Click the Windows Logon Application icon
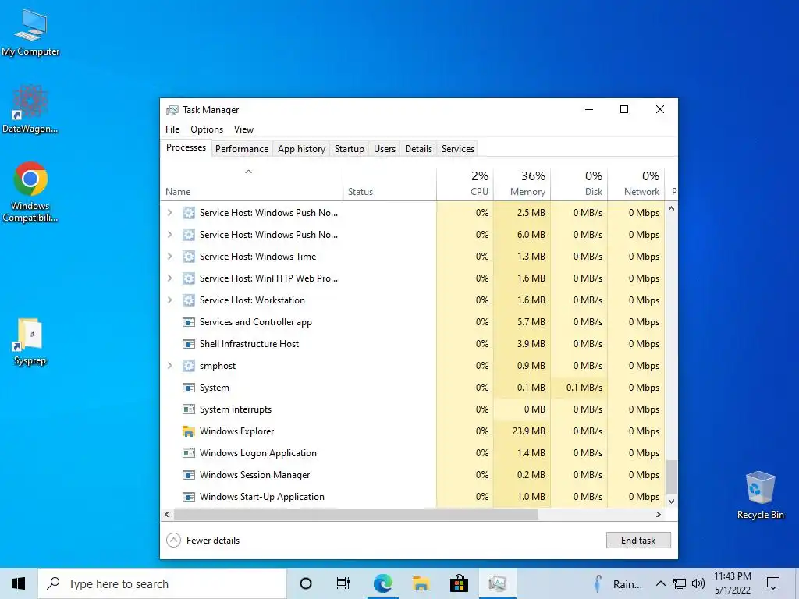The height and width of the screenshot is (599, 799). (189, 453)
